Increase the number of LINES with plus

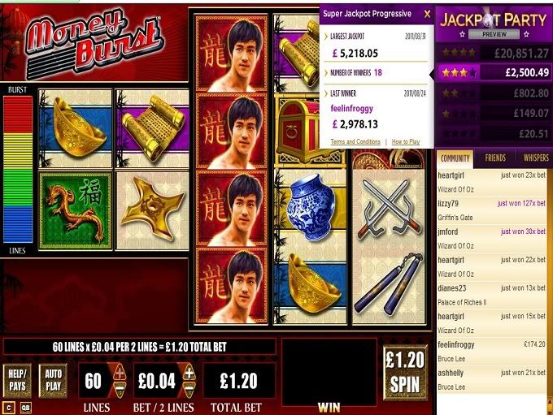coord(120,372)
